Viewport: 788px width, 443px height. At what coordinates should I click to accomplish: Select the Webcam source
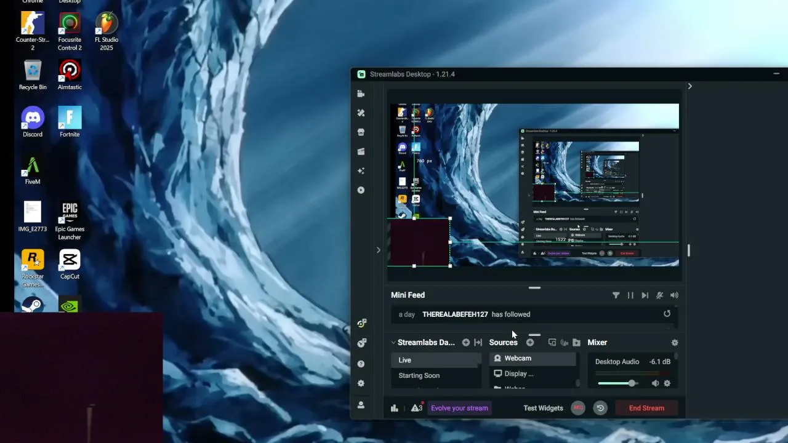coord(533,358)
